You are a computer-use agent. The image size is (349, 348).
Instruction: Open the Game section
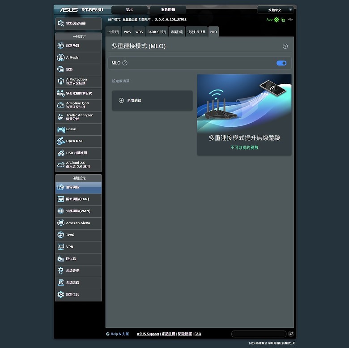point(78,129)
